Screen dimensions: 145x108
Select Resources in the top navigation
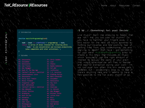click(124, 6)
